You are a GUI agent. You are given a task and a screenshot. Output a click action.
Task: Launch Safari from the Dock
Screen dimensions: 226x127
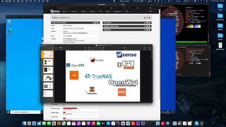pos(34,123)
